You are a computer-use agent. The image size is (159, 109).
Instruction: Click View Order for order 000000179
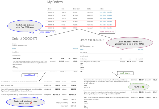pos(103,22)
